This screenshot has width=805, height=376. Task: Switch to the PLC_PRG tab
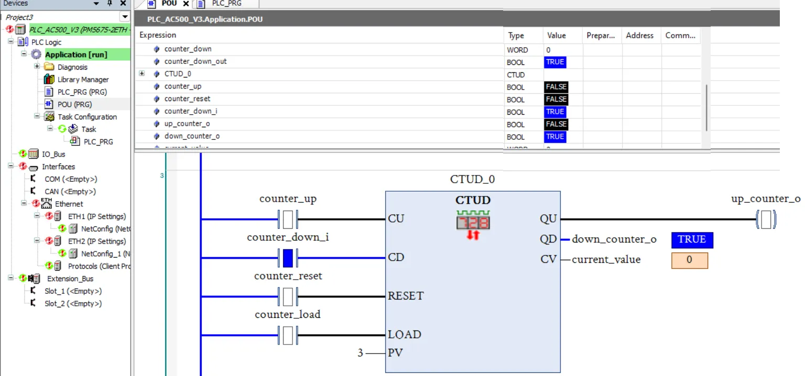tap(226, 4)
